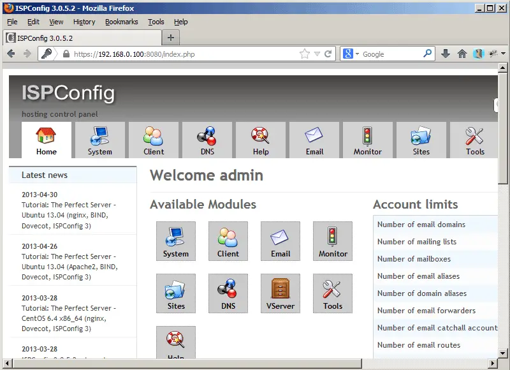Click horizontal scrollbar left arrow
This screenshot has width=510, height=370.
(x=8, y=363)
